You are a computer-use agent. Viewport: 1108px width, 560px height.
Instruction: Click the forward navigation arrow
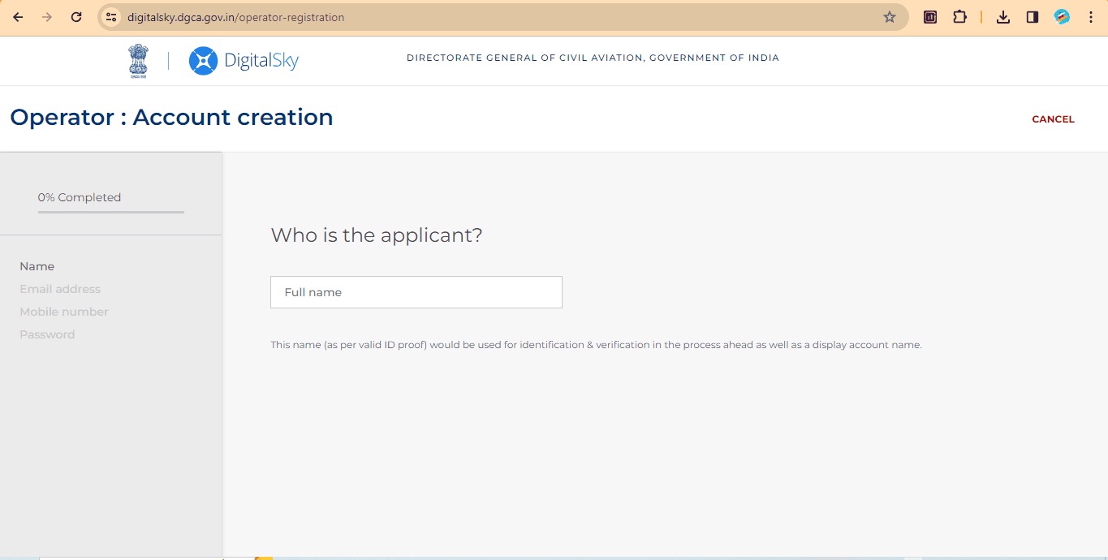pyautogui.click(x=47, y=16)
